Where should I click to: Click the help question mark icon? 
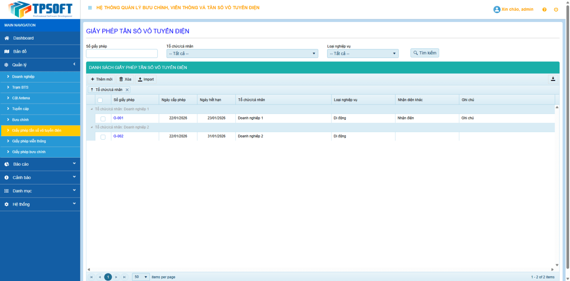pyautogui.click(x=544, y=9)
